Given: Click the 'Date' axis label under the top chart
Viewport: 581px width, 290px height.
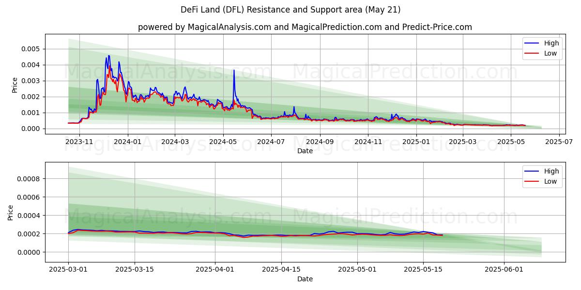Looking at the screenshot, I should [305, 151].
